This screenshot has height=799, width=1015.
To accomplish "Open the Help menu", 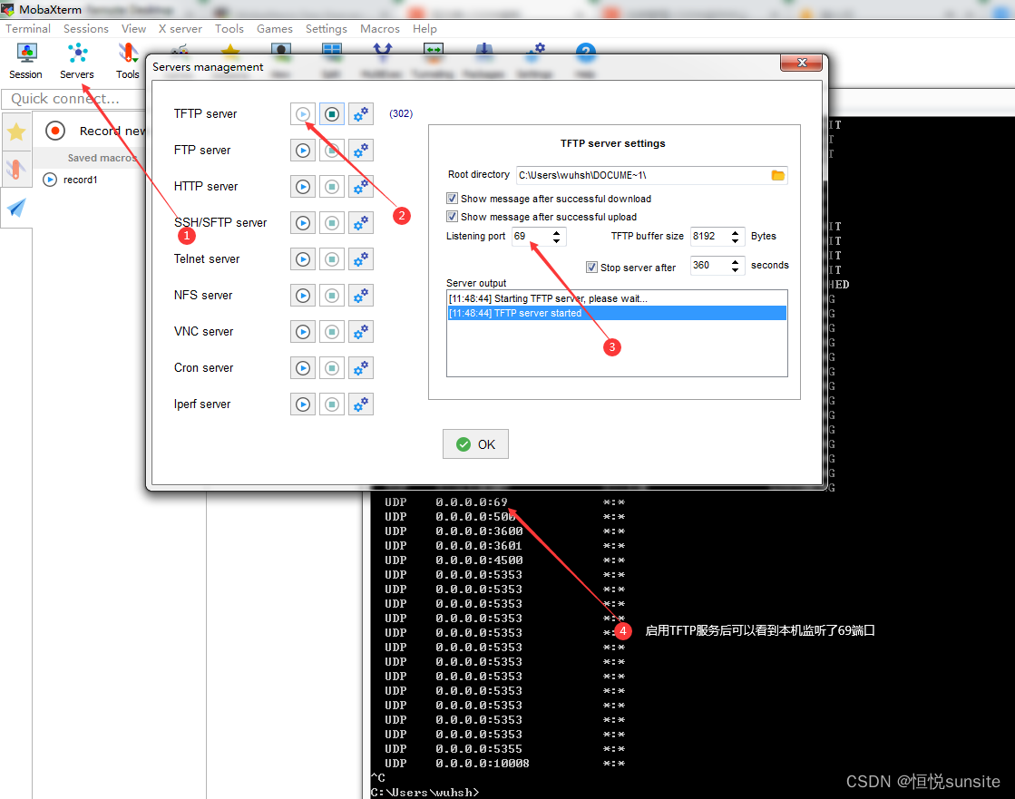I will pyautogui.click(x=425, y=29).
